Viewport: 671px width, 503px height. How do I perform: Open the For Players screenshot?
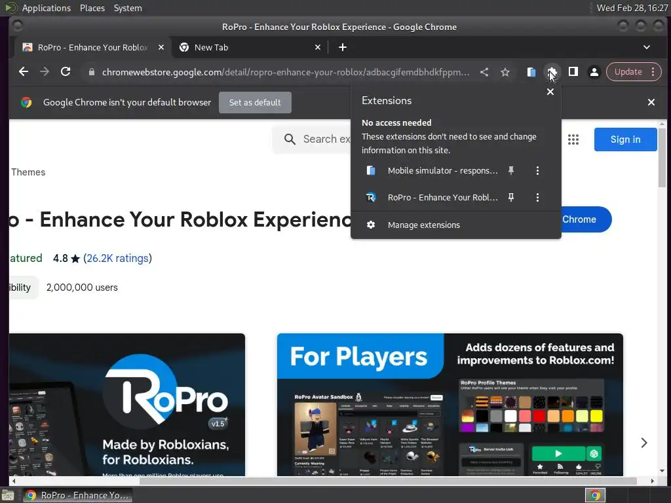click(x=450, y=405)
